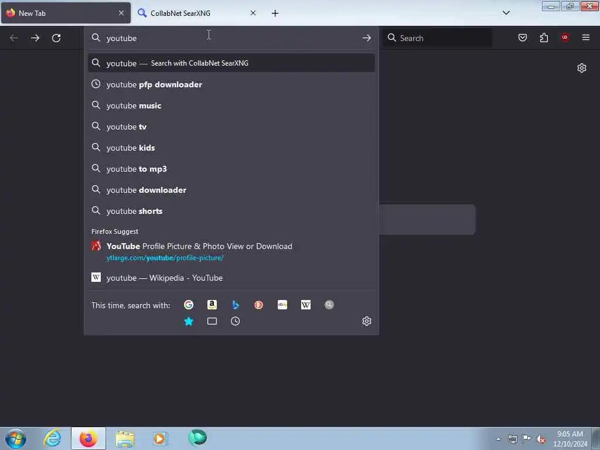Search open tabs using the tab icon
Image resolution: width=600 pixels, height=450 pixels.
212,321
